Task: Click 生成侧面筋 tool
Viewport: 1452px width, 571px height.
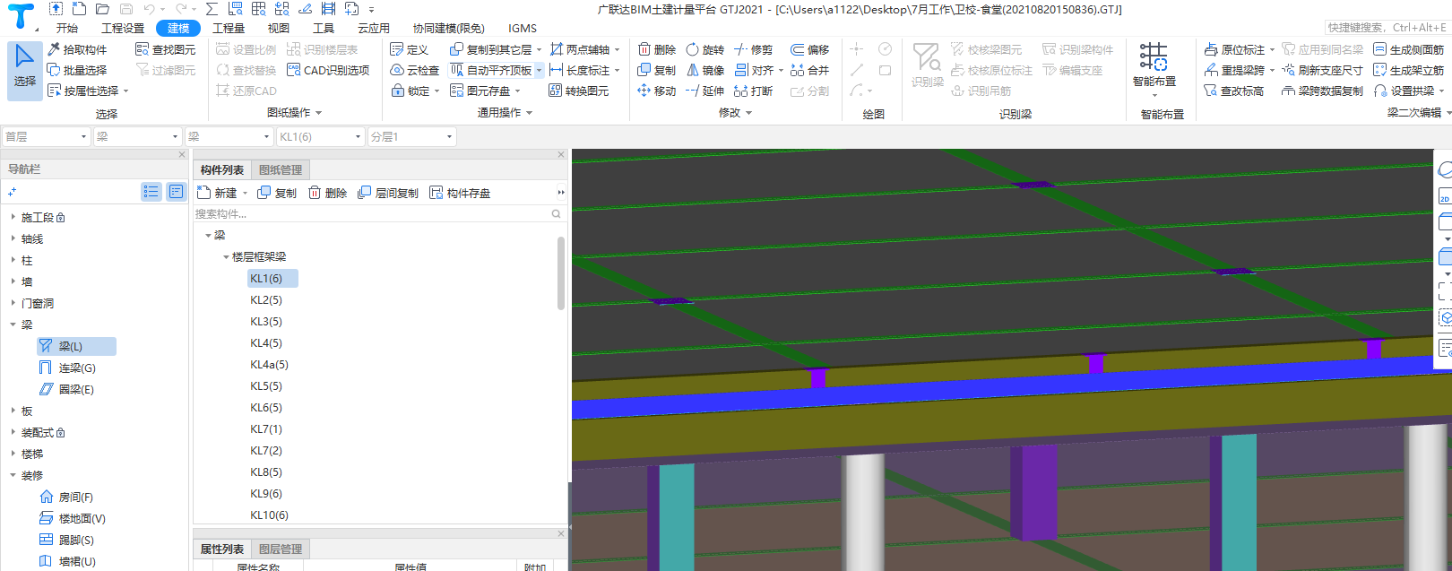Action: click(x=1408, y=49)
